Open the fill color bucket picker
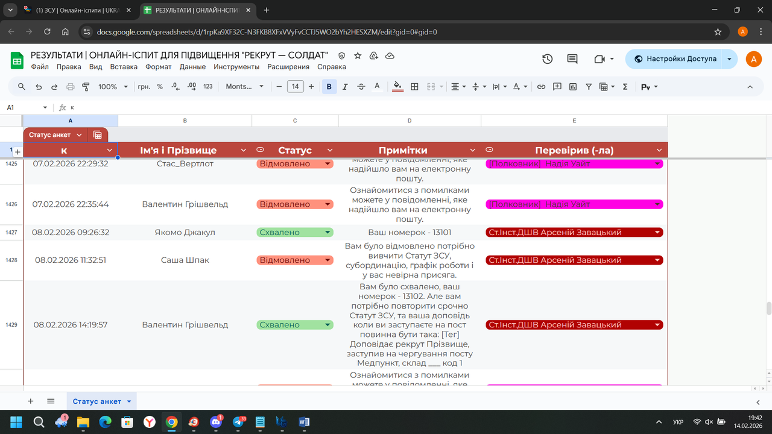Screen dimensions: 772x434 click(397, 87)
